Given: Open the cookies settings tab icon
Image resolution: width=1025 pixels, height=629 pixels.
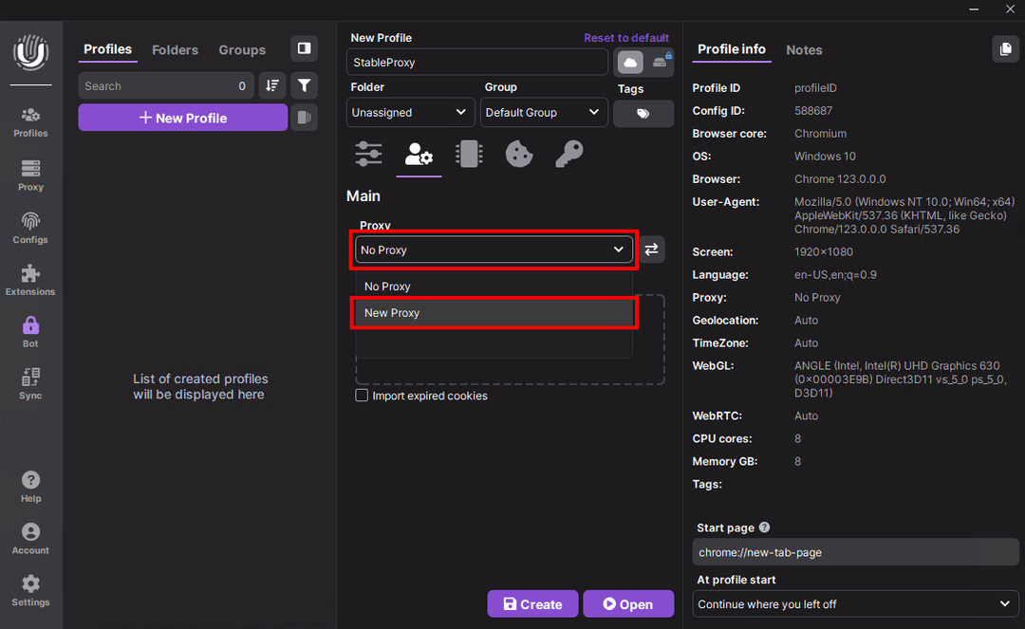Looking at the screenshot, I should point(518,154).
